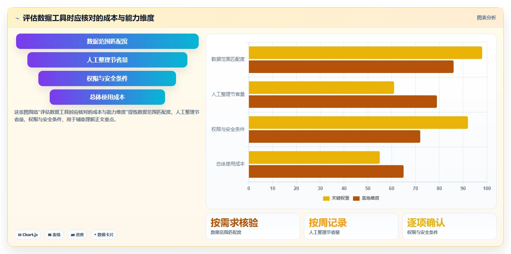Click the 图表分析 label in header

click(x=486, y=18)
